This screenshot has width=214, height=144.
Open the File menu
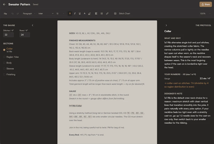pyautogui.click(x=5, y=14)
